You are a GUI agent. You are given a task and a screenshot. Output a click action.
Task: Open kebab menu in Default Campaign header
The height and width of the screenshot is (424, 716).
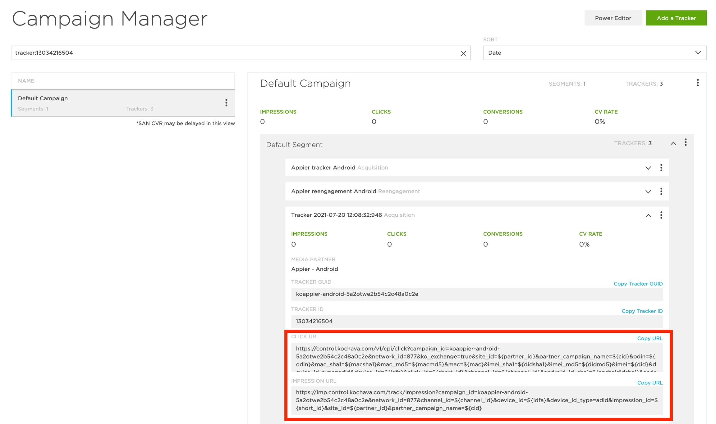698,83
